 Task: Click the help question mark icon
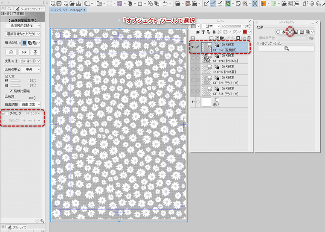pos(305,3)
